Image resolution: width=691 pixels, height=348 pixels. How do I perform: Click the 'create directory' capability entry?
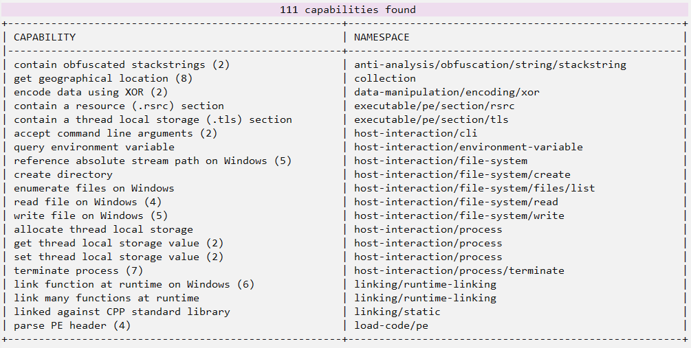pyautogui.click(x=63, y=174)
